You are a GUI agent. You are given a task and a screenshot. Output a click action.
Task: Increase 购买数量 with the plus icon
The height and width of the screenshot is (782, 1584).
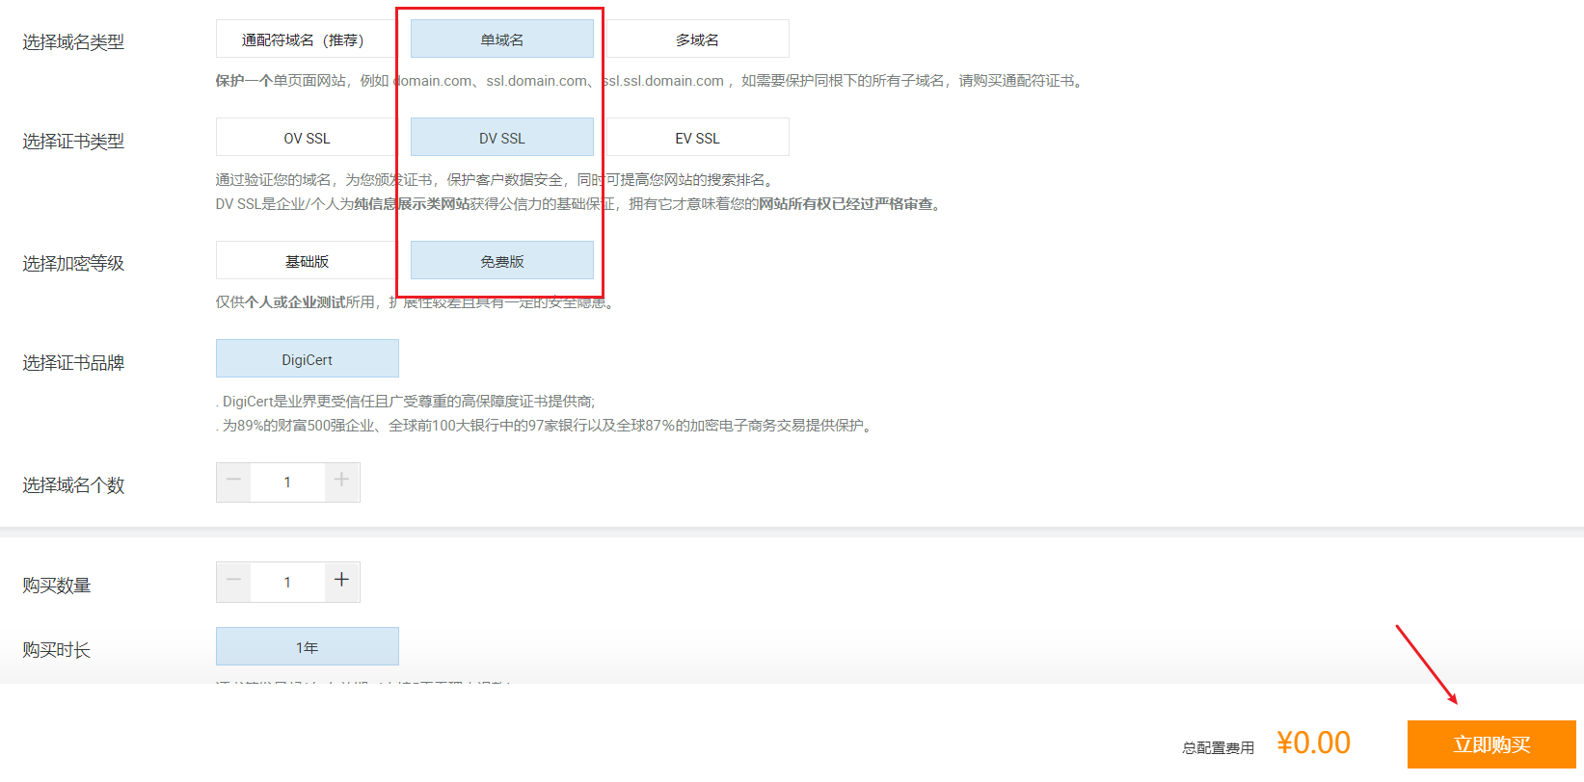pyautogui.click(x=341, y=582)
